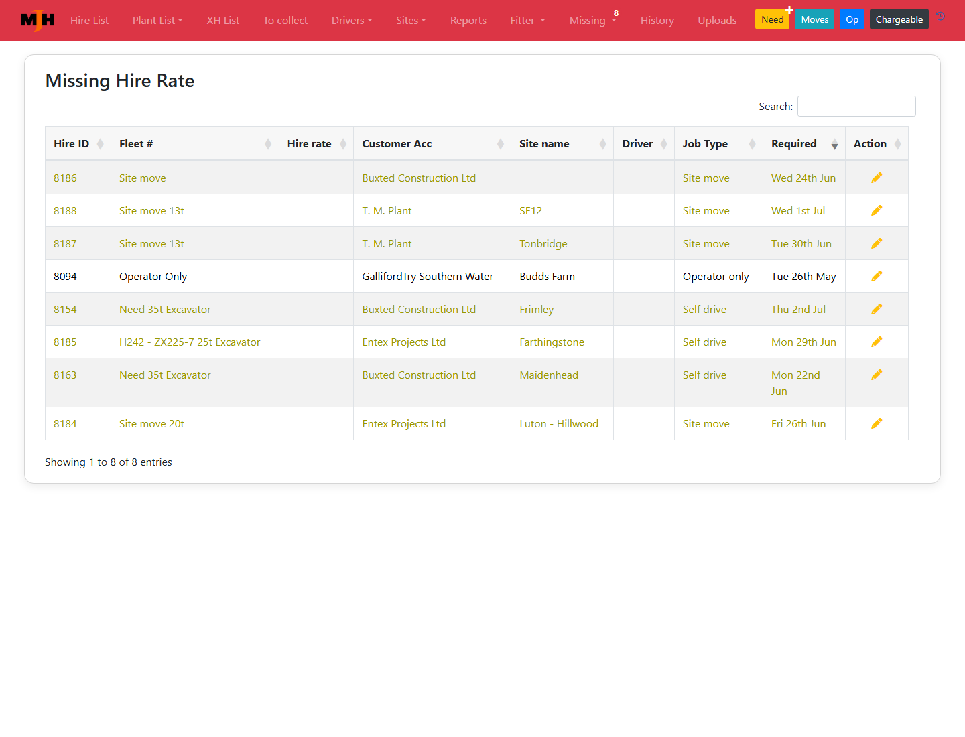This screenshot has height=737, width=965.
Task: Click 'Showing 1 to 8 of 8 entries' text
Action: click(x=109, y=462)
